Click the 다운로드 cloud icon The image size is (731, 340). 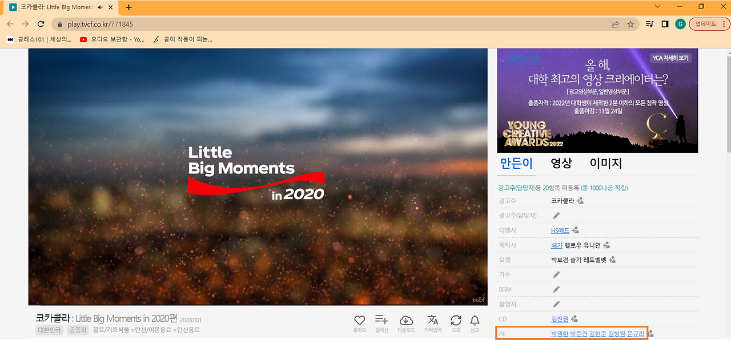(406, 320)
